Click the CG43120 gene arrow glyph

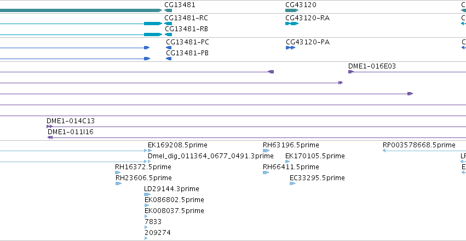(x=292, y=10)
